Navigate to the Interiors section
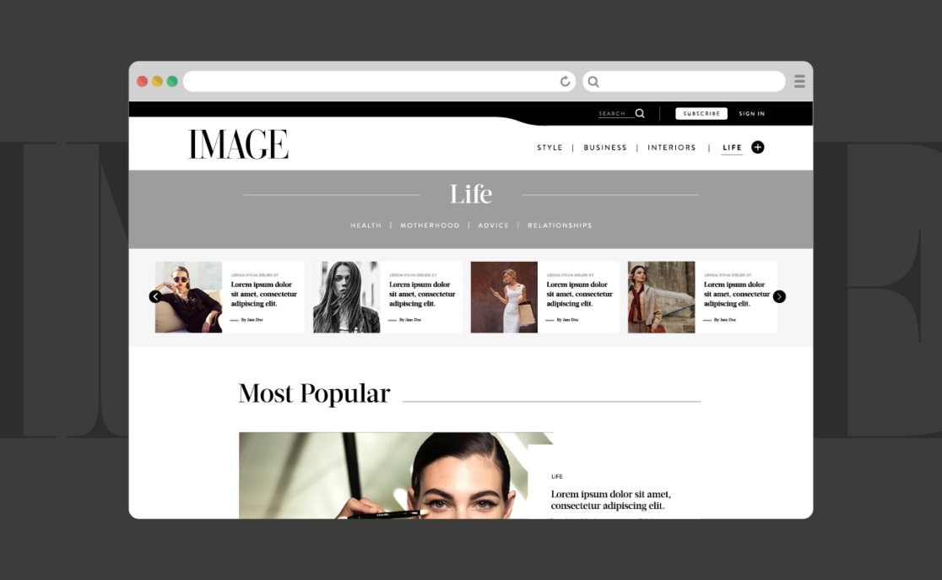This screenshot has width=942, height=580. tap(672, 148)
